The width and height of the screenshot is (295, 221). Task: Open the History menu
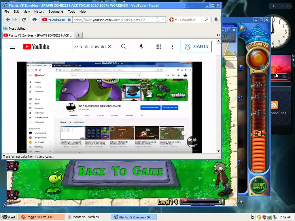pyautogui.click(x=39, y=12)
